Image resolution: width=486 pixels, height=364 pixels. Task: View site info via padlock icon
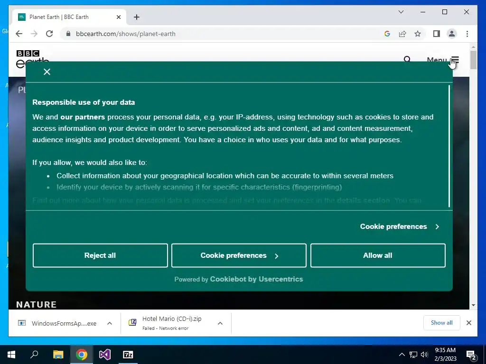click(x=68, y=34)
